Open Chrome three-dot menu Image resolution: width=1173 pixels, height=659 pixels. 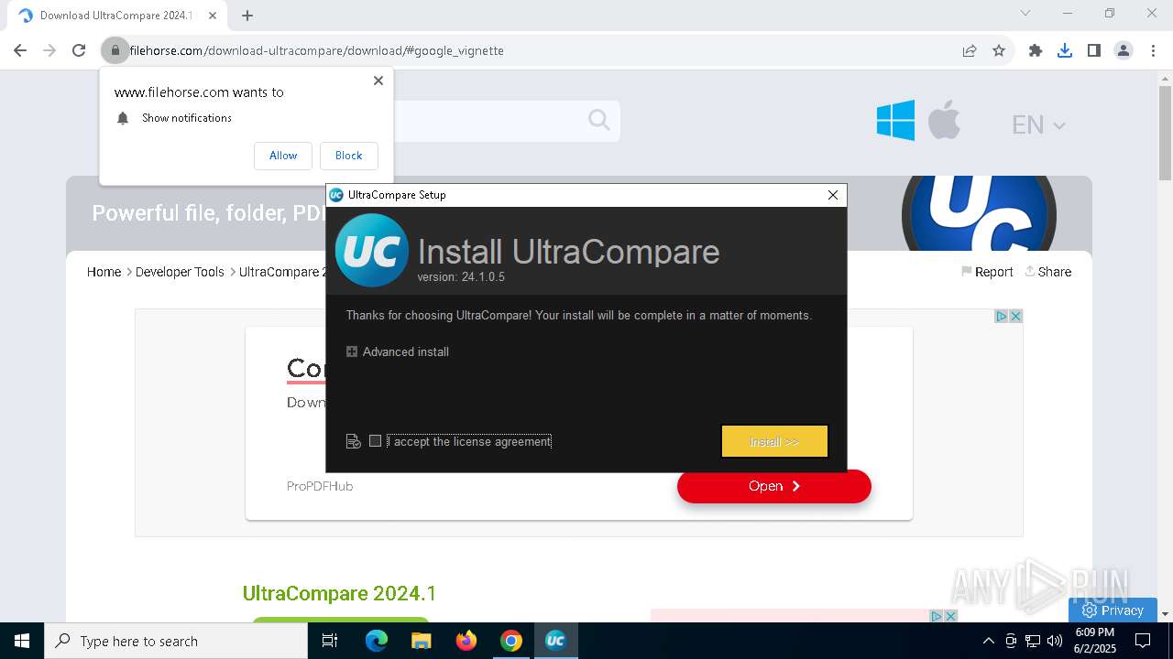[1152, 50]
